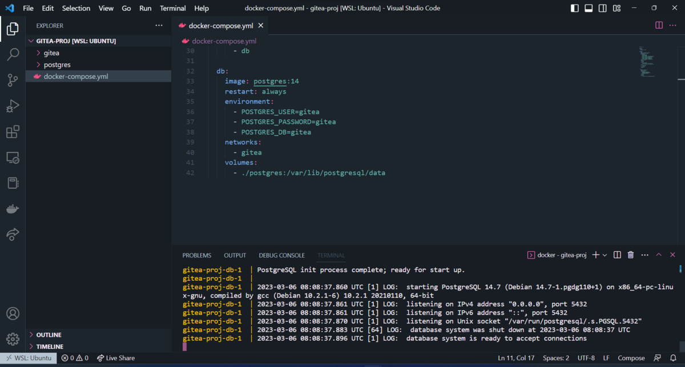Click the docker - gitea-proj terminal label
The width and height of the screenshot is (685, 367).
click(557, 255)
